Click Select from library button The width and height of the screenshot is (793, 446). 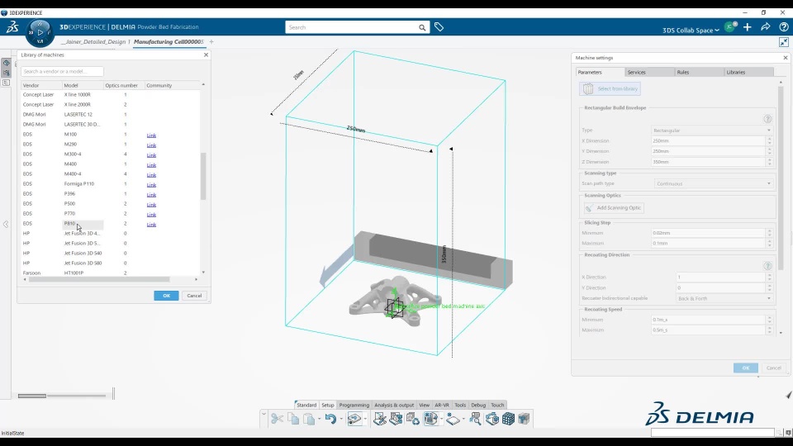pyautogui.click(x=610, y=89)
